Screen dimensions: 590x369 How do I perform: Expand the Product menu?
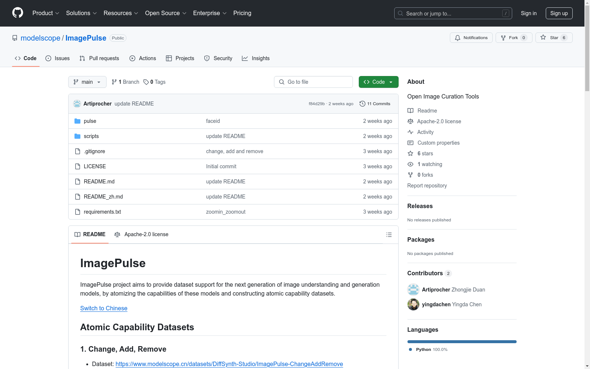pyautogui.click(x=46, y=13)
